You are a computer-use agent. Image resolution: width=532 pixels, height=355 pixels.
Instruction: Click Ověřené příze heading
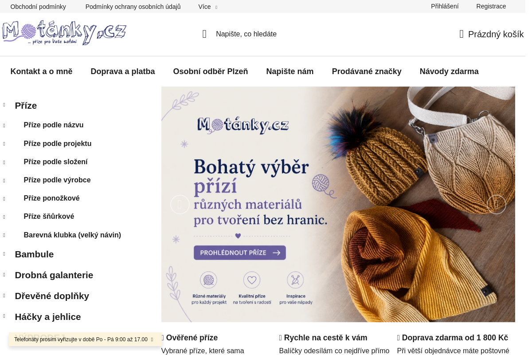coord(192,338)
